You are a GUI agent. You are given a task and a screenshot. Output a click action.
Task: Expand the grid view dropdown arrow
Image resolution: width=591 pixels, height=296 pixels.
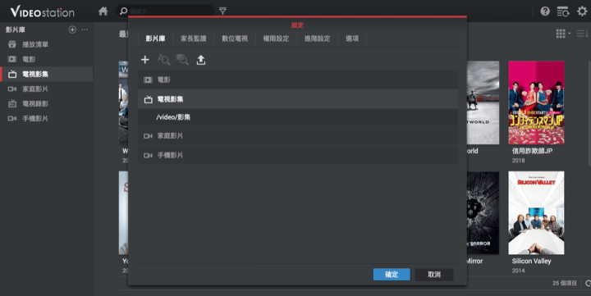tap(569, 34)
